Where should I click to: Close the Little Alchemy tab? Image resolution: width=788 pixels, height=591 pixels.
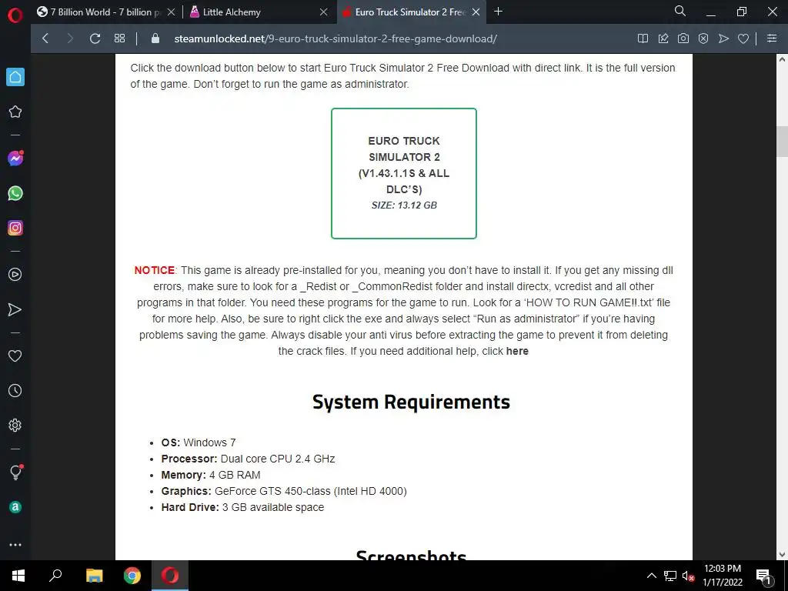(x=324, y=12)
